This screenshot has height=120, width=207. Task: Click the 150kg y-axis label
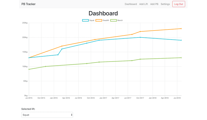(x=25, y=52)
